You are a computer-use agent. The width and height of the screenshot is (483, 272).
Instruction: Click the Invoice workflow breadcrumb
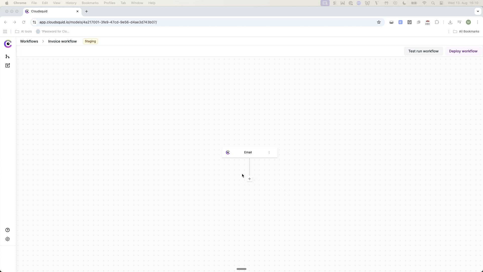coord(62,41)
